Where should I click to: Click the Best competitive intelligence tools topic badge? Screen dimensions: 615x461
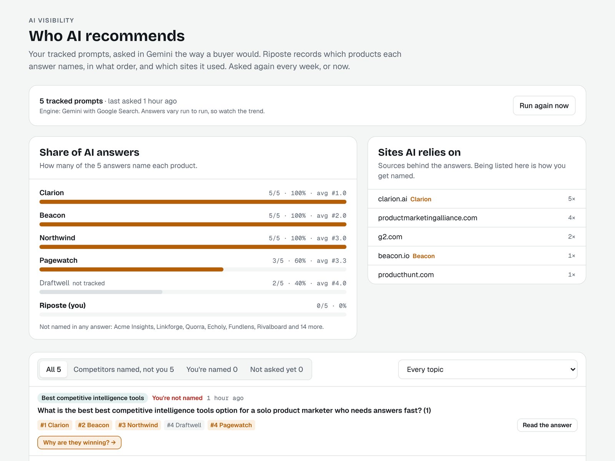click(93, 398)
